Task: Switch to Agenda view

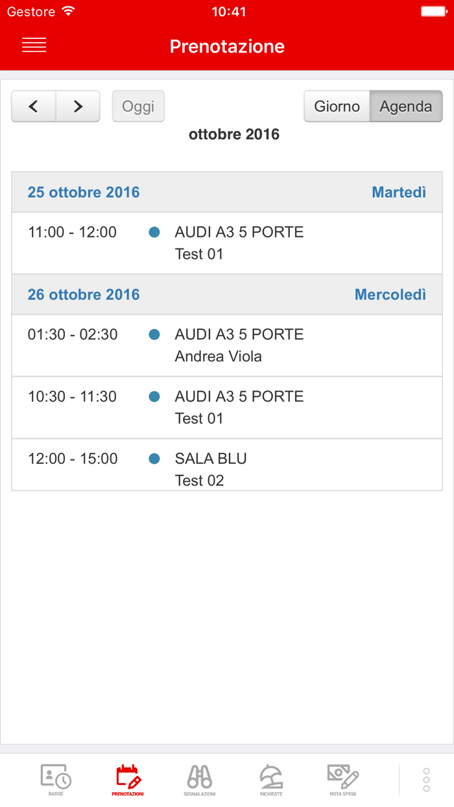Action: point(406,106)
